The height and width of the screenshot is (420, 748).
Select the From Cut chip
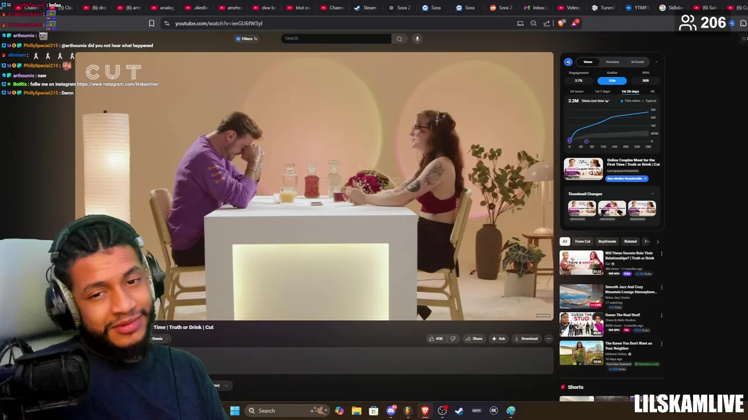[583, 242]
